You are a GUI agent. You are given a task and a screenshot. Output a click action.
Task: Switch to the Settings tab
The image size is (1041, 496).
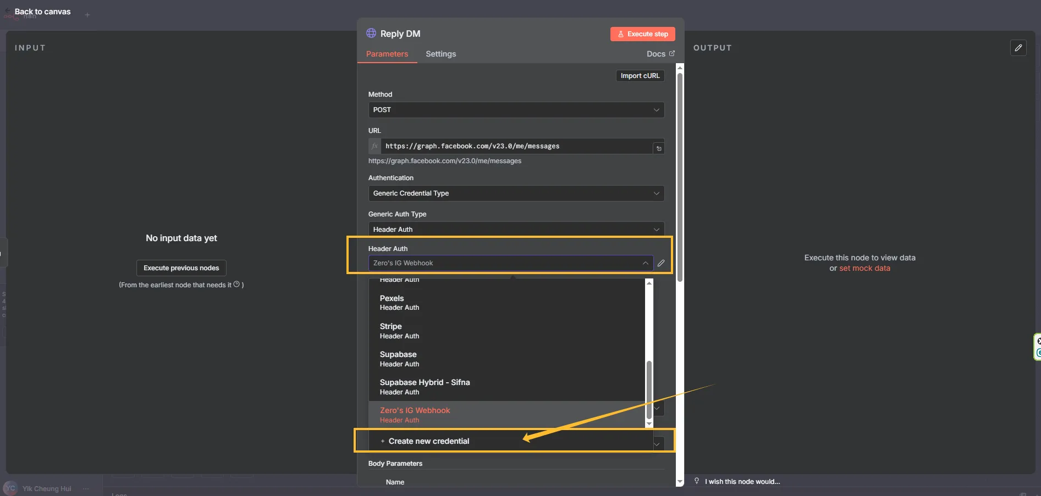(440, 54)
